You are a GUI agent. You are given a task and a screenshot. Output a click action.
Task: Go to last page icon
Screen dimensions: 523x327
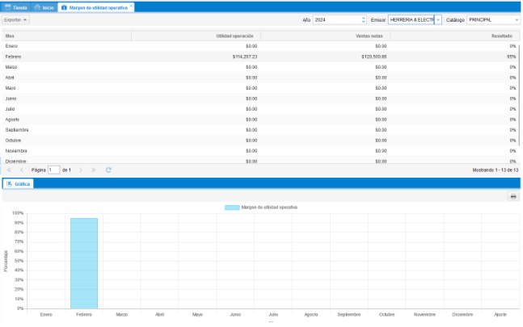94,170
